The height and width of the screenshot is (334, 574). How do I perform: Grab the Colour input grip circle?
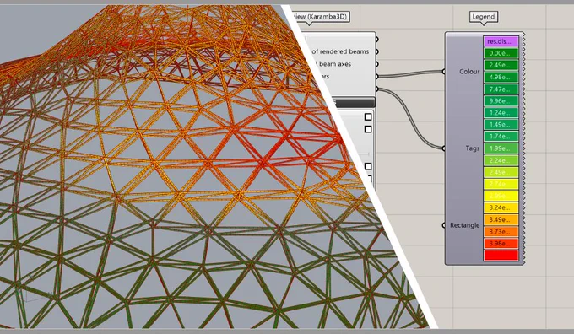(x=444, y=72)
